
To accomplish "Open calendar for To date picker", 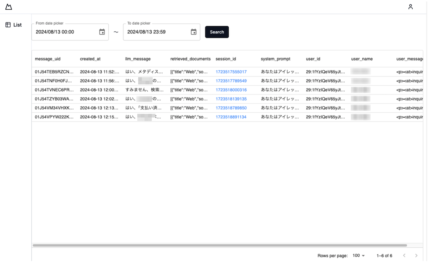I will tap(194, 32).
